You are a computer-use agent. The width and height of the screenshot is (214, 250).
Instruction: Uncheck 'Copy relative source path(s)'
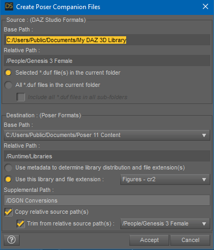pos(9,212)
